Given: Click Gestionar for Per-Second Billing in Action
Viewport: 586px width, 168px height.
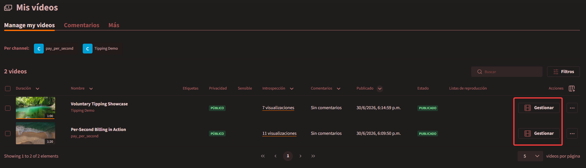Looking at the screenshot, I should coord(539,134).
